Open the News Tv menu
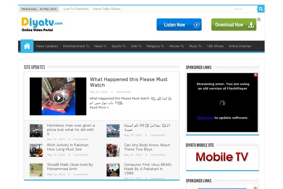This screenshot has width=283, height=189. pos(100,46)
